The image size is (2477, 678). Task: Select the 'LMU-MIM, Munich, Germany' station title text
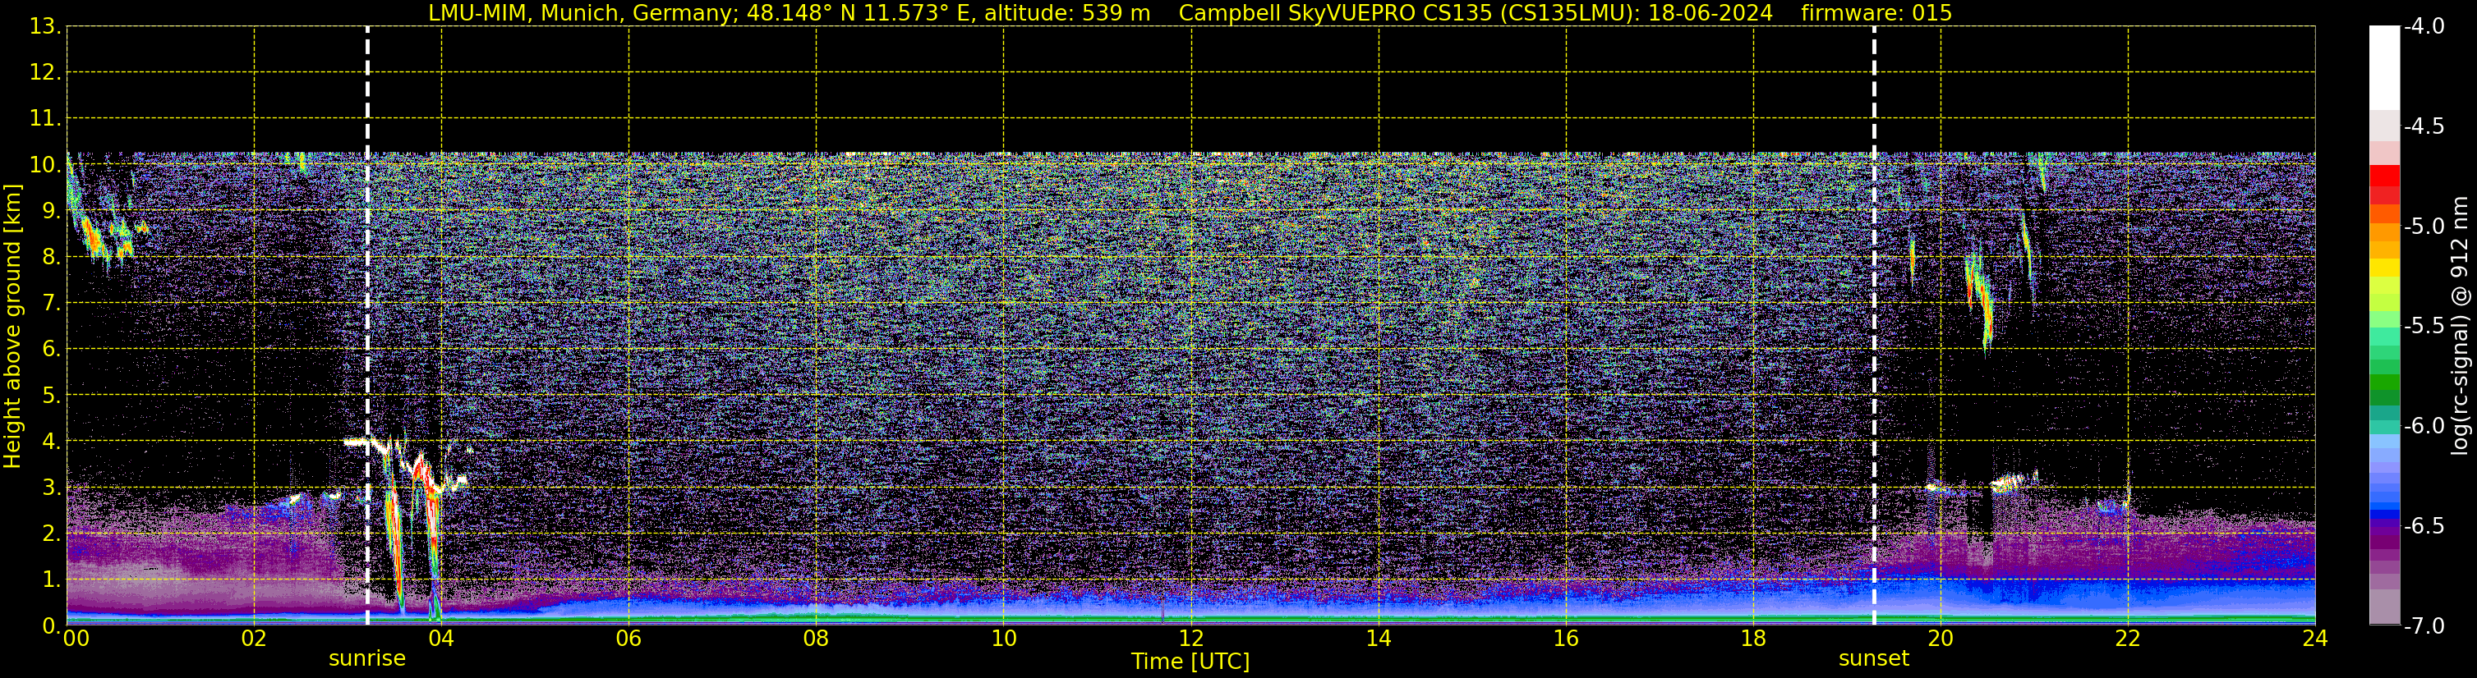pyautogui.click(x=582, y=12)
